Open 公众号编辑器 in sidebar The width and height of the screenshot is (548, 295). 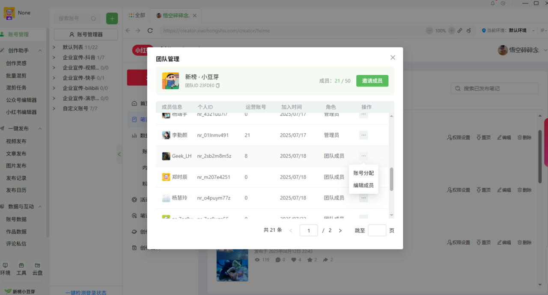tap(21, 100)
